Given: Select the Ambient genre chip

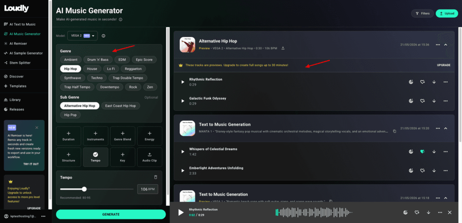Looking at the screenshot, I should [x=71, y=59].
